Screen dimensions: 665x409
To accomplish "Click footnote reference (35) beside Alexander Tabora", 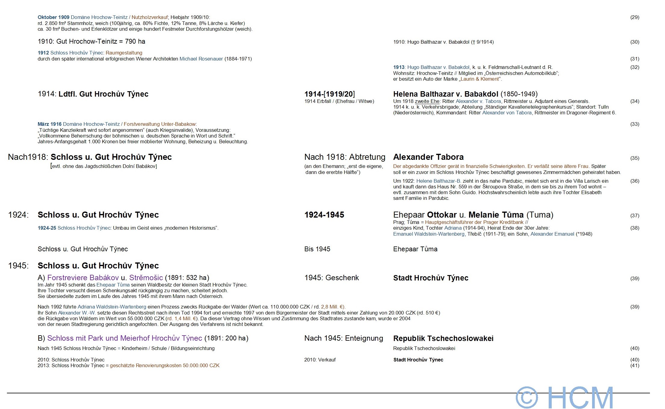I will pyautogui.click(x=635, y=158).
